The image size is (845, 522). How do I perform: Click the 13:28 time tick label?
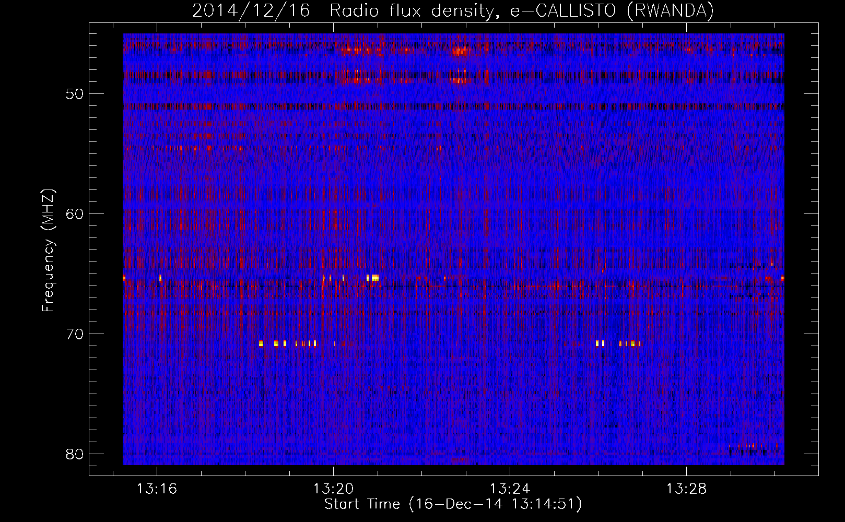coord(686,489)
